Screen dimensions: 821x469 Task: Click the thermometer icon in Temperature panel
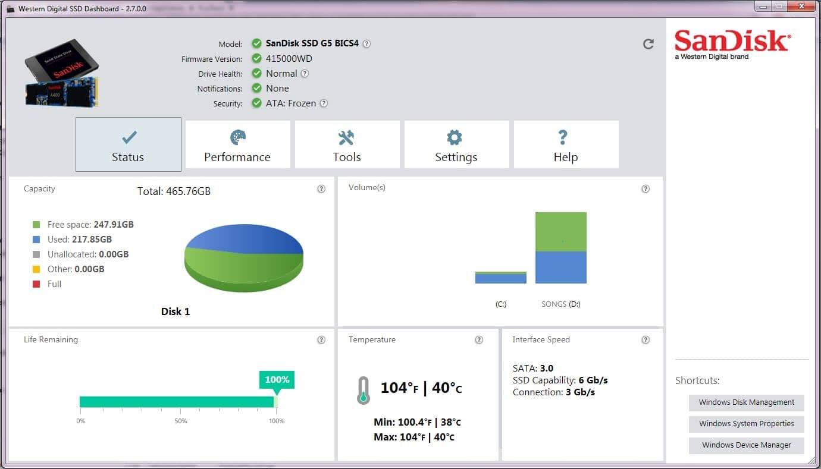pos(363,391)
